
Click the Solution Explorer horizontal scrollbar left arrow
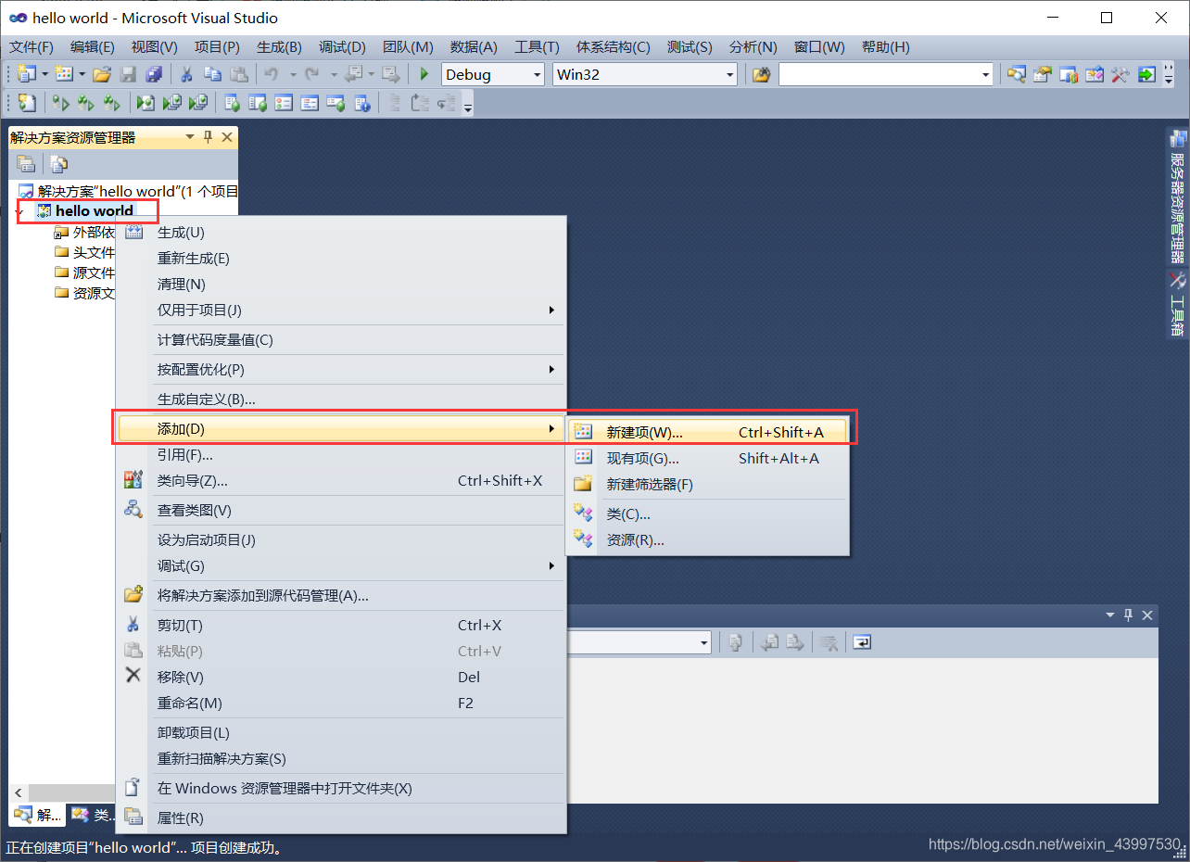point(17,793)
